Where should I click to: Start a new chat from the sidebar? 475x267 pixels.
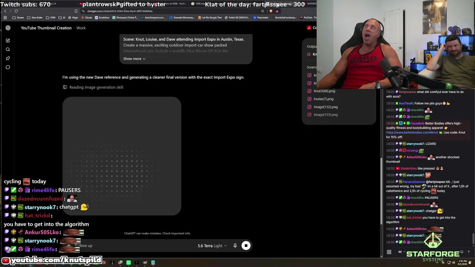tap(8, 40)
